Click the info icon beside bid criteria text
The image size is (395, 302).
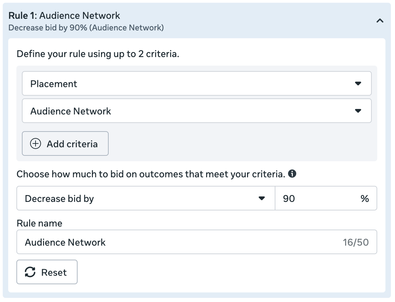(x=292, y=174)
